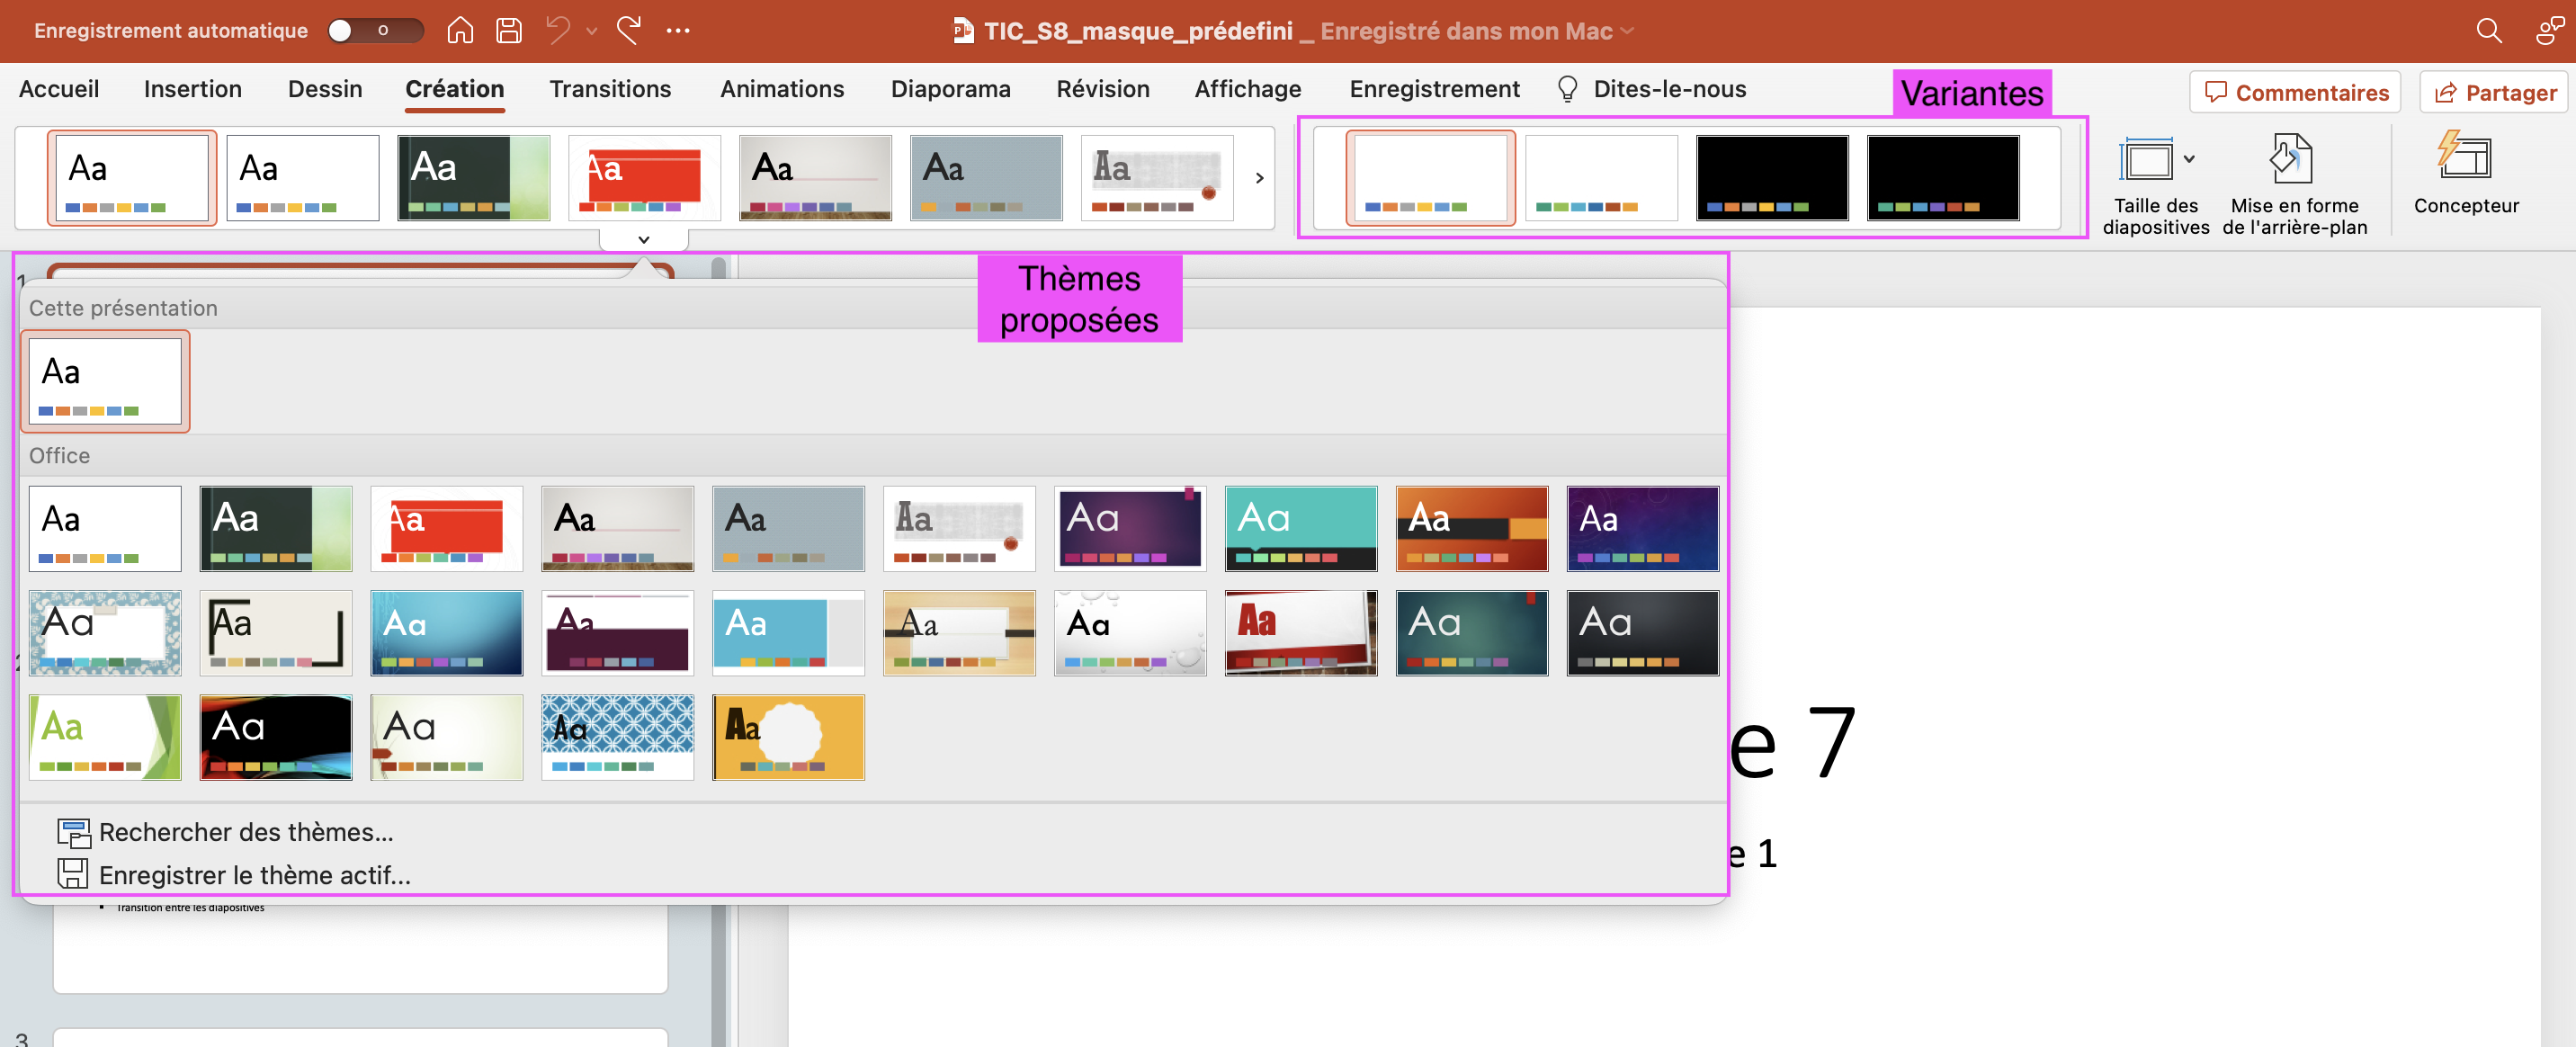Viewport: 2576px width, 1047px height.
Task: Select the gray-blue theme in ribbon strip
Action: tap(986, 177)
